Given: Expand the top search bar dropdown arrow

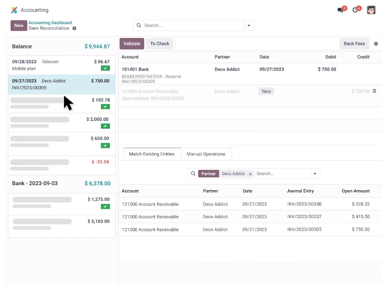Looking at the screenshot, I should click(249, 26).
